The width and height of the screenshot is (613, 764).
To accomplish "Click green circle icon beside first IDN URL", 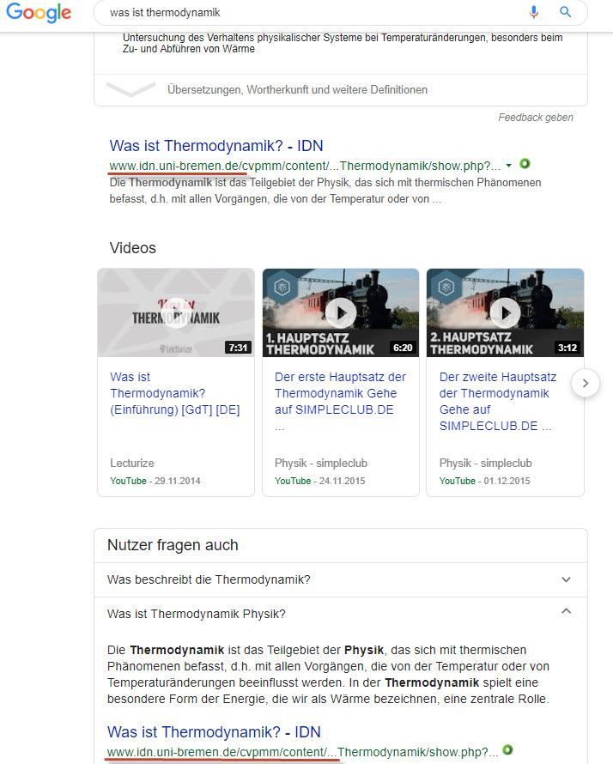I will 525,164.
